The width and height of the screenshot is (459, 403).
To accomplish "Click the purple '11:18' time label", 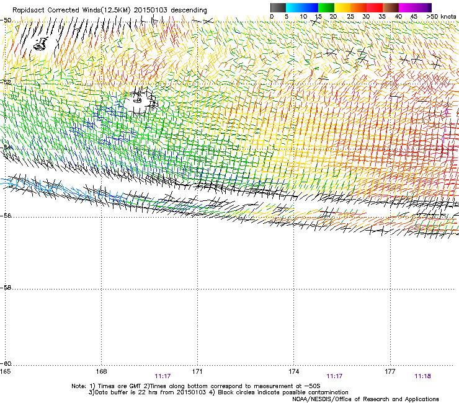I will 422,376.
